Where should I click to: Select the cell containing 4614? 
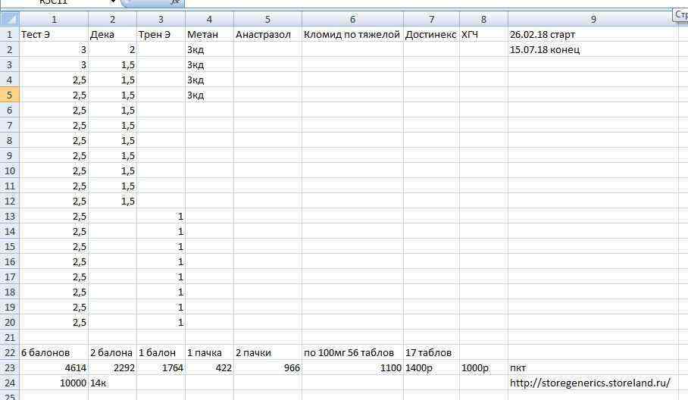point(53,367)
